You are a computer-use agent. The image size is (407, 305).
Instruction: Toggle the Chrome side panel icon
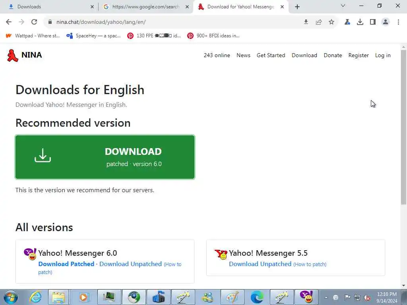pyautogui.click(x=373, y=22)
